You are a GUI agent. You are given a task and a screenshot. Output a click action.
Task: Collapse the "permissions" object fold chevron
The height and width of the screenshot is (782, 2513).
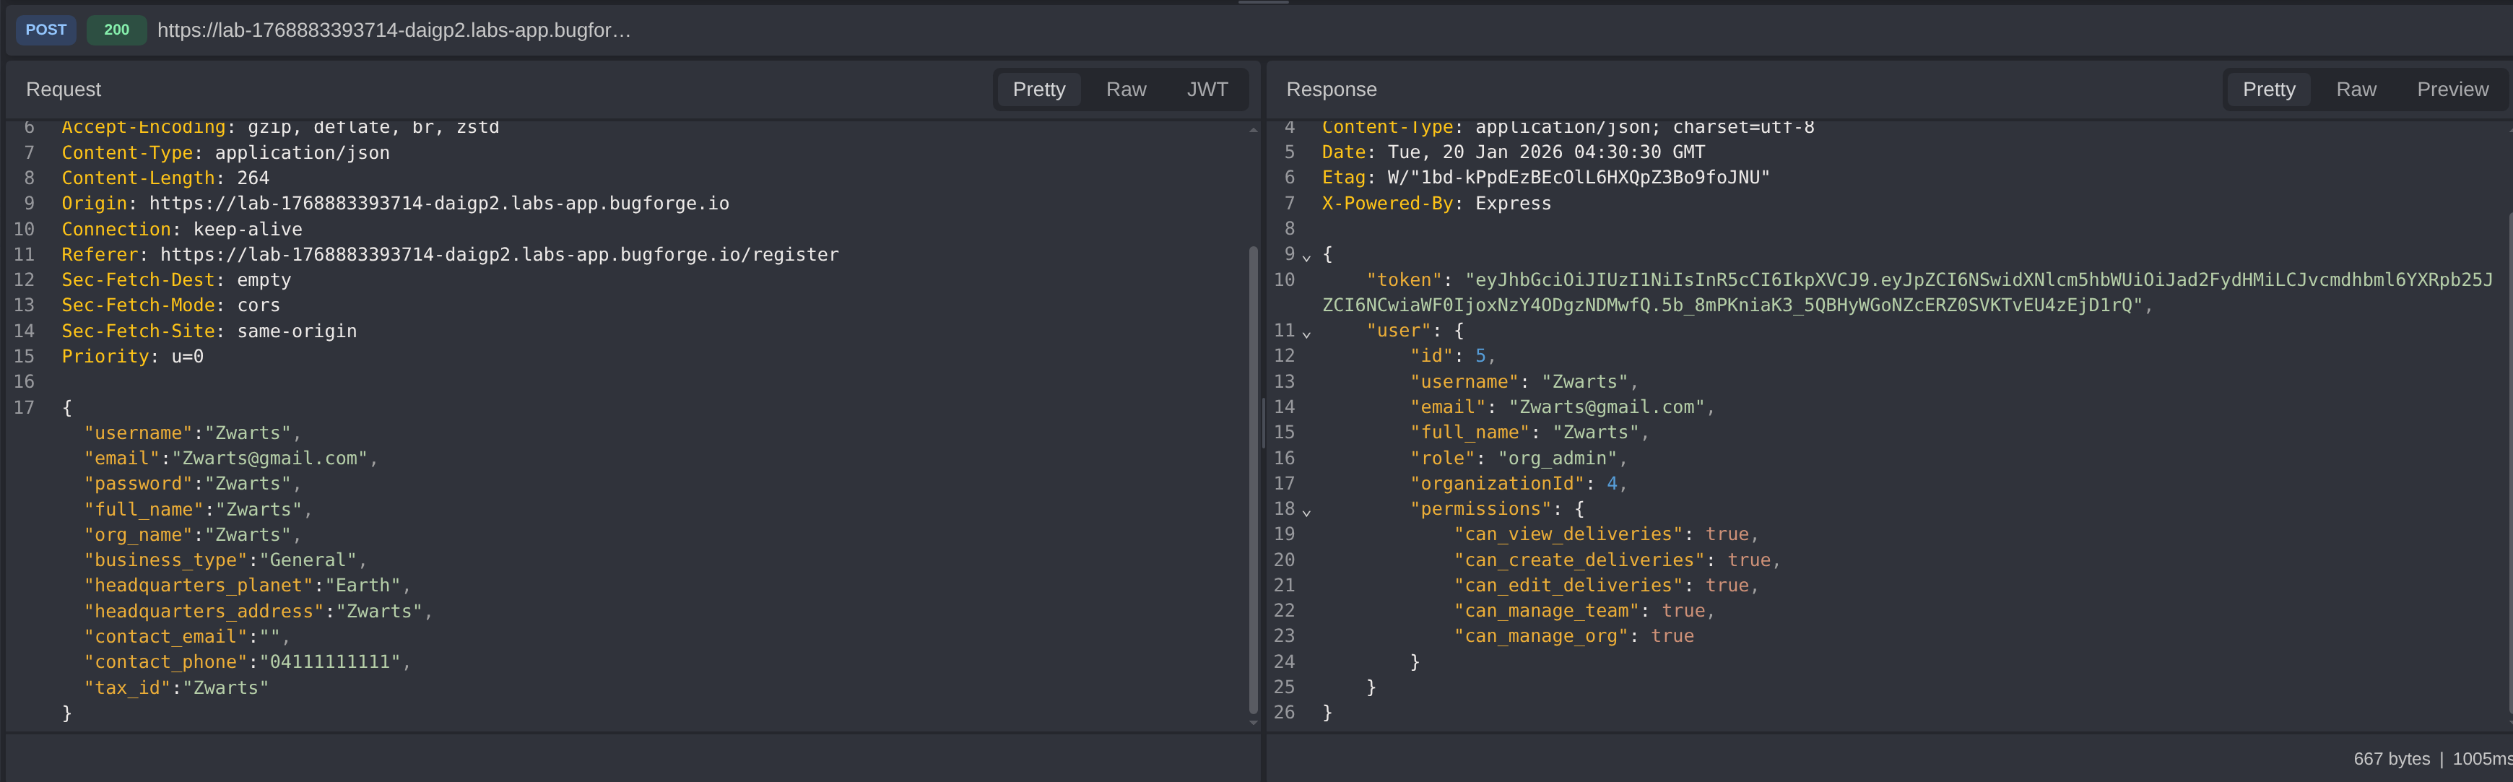[x=1306, y=511]
